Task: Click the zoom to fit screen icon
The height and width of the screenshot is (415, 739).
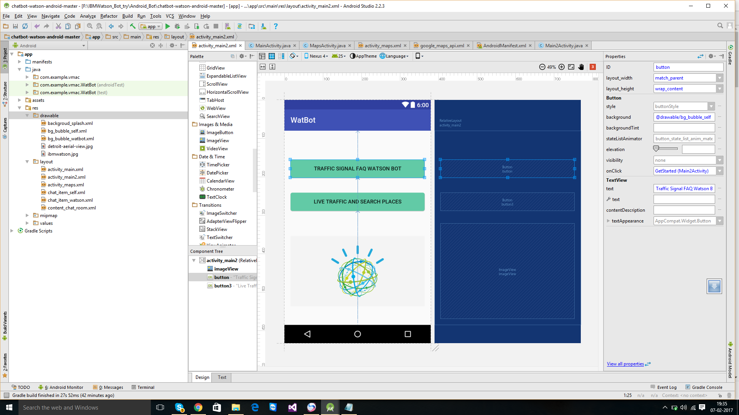Action: (x=571, y=67)
